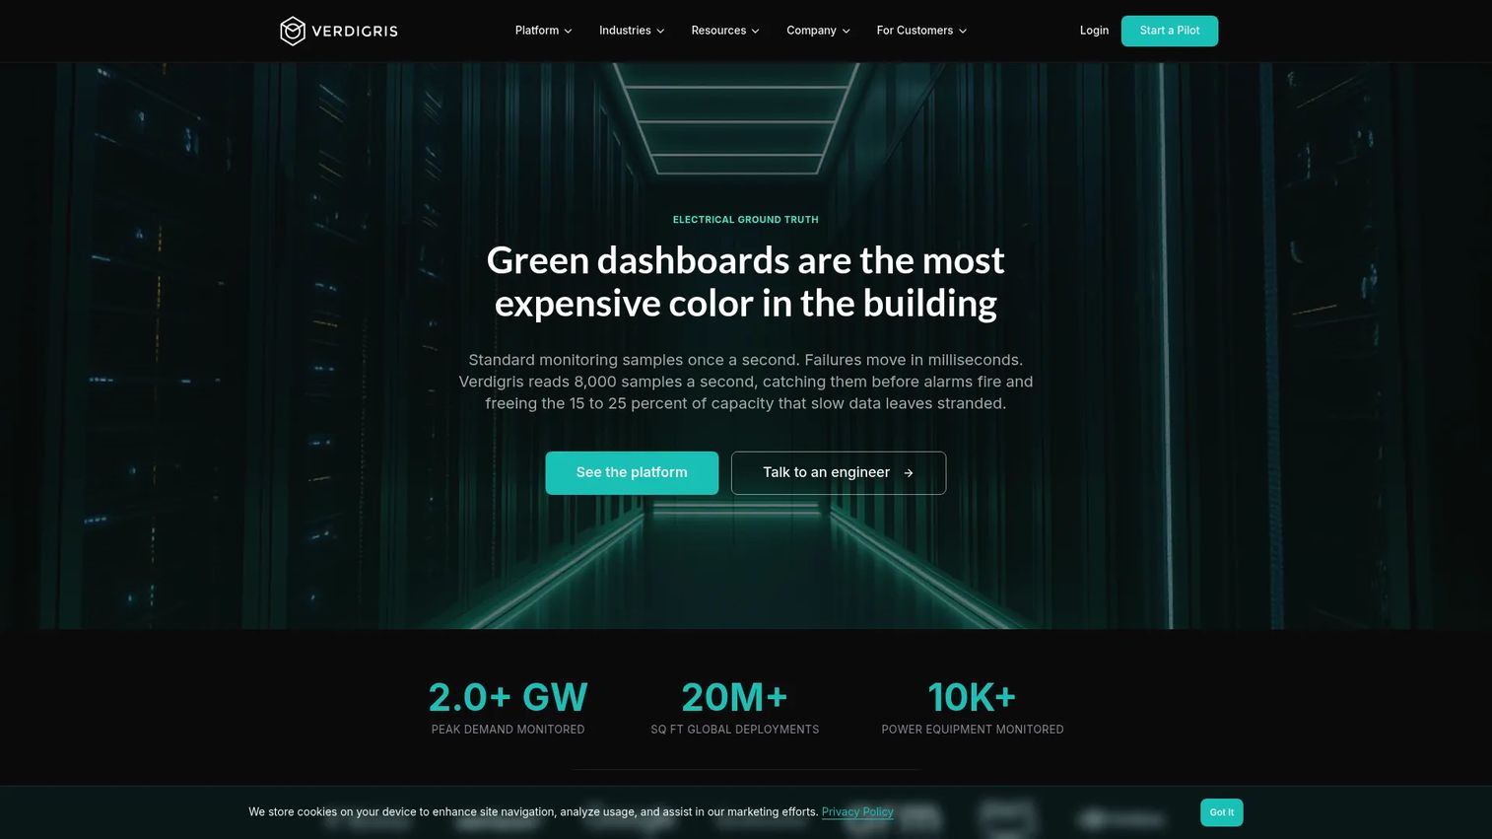Screen dimensions: 1492x839
Task: Click the arrow icon in Talk to an engineer
Action: tap(909, 473)
